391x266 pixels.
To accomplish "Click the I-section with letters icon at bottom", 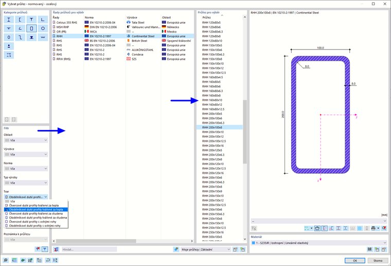I will [56, 260].
